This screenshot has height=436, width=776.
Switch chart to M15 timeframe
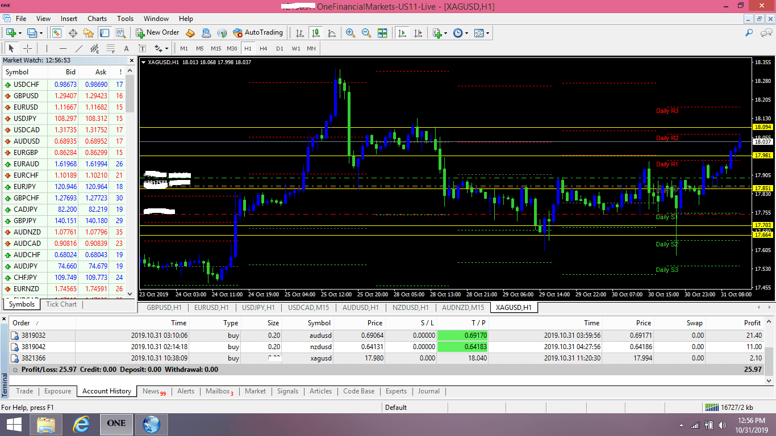tap(216, 48)
